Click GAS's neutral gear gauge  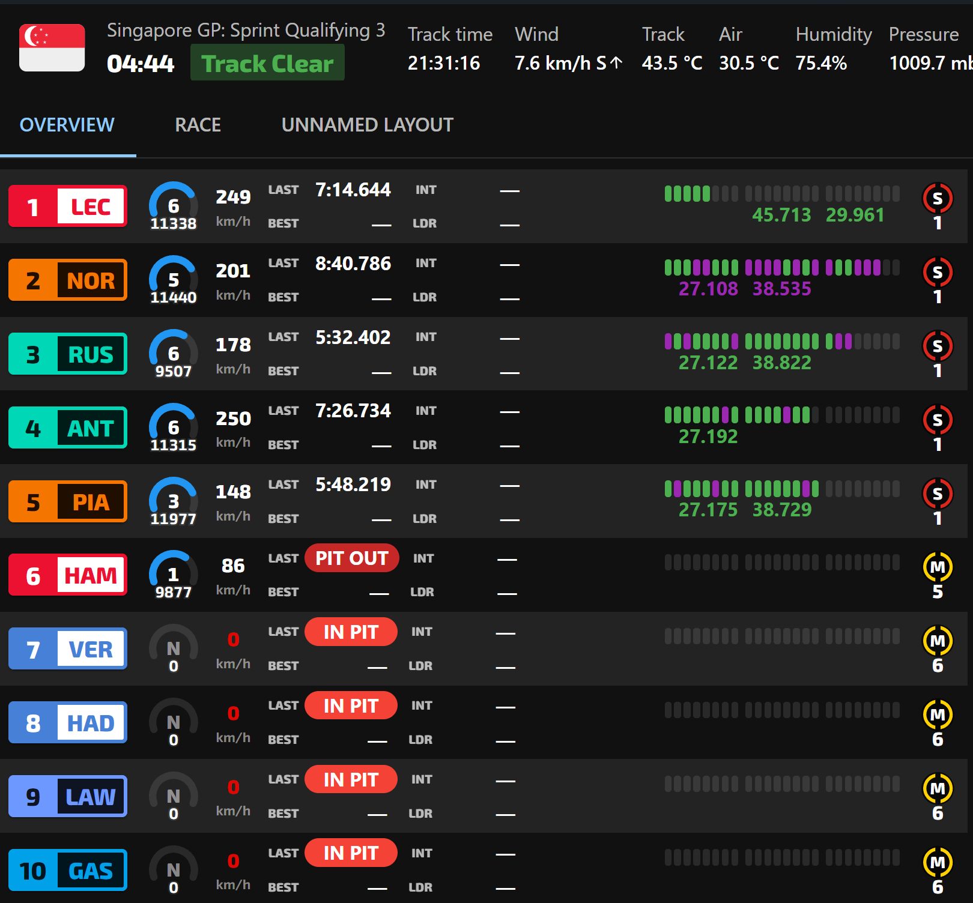tap(174, 870)
